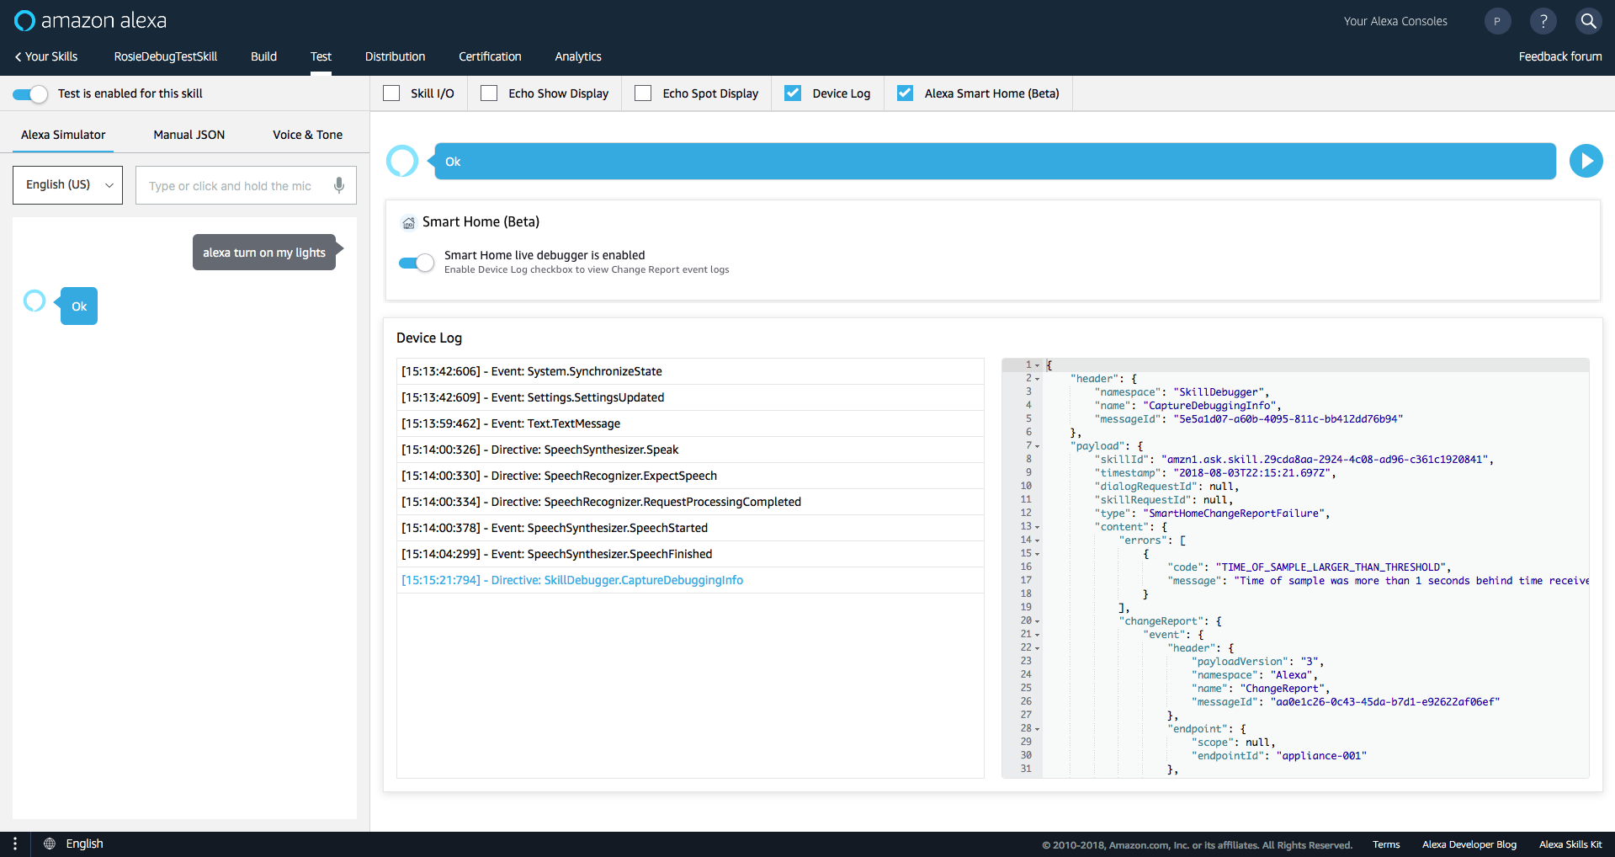
Task: Go back to Your Skills
Action: [46, 56]
